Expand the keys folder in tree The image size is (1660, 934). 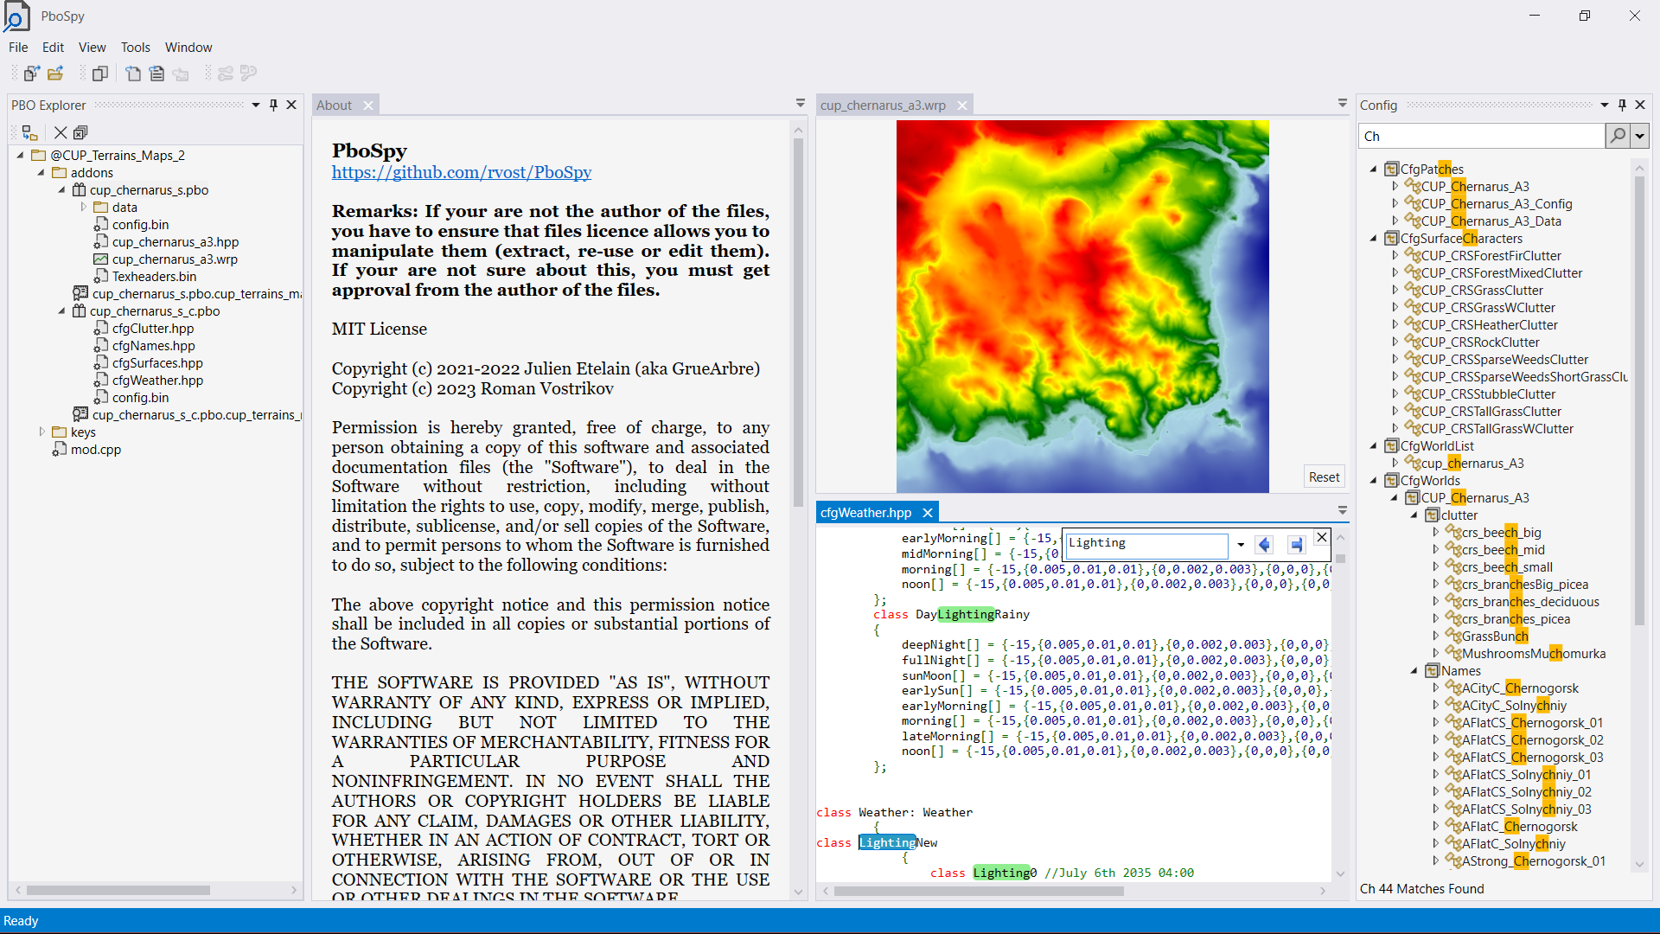click(41, 432)
